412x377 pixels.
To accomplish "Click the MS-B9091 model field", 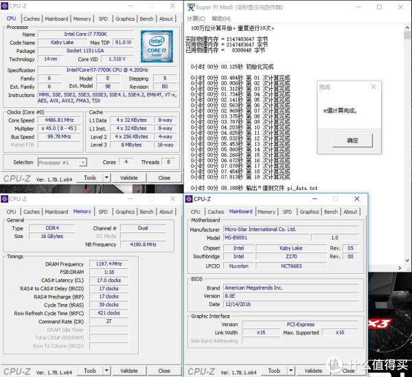I will point(266,237).
